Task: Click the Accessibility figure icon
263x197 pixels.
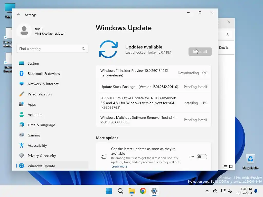Action: pos(22,145)
